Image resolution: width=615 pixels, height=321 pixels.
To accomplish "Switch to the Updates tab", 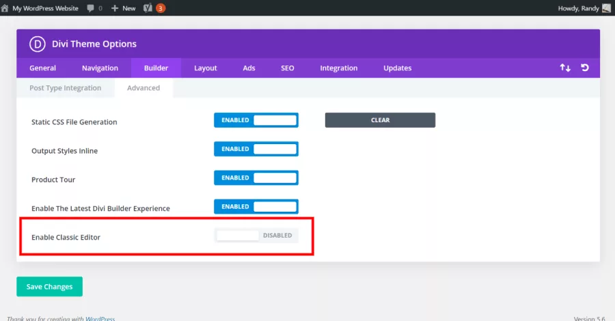I will point(397,68).
